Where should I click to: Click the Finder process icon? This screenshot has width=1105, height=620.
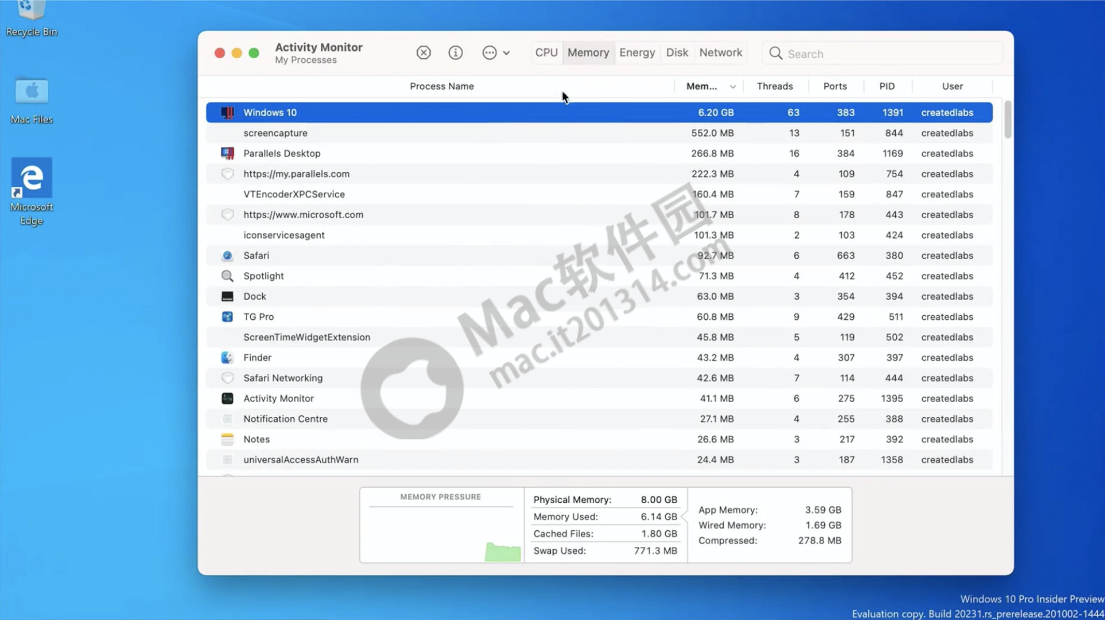pos(228,358)
